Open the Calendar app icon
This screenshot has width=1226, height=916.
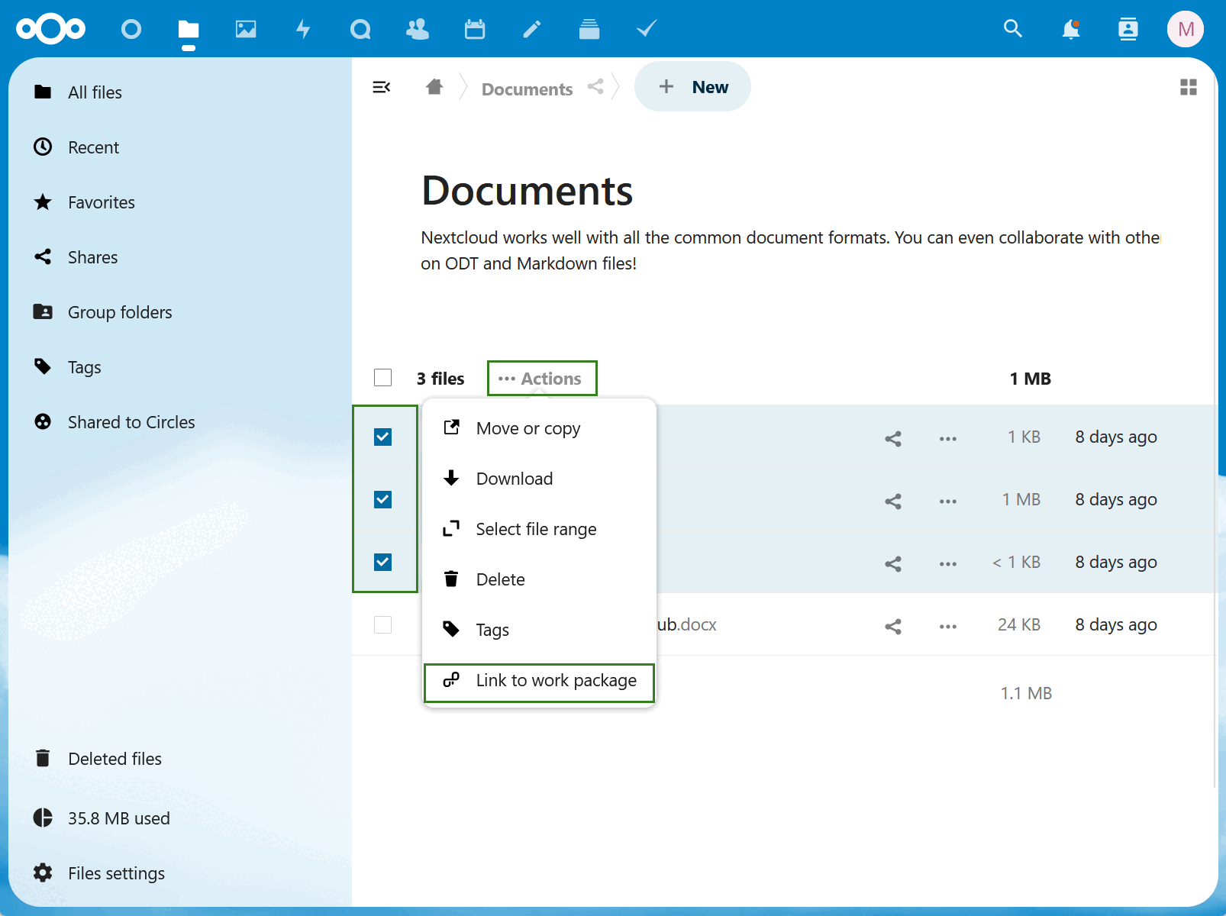click(x=474, y=29)
